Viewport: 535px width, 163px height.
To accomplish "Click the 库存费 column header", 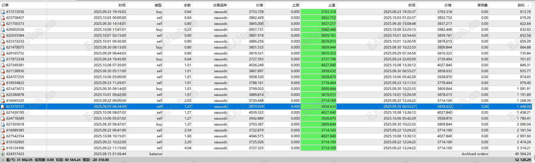I will [482, 5].
